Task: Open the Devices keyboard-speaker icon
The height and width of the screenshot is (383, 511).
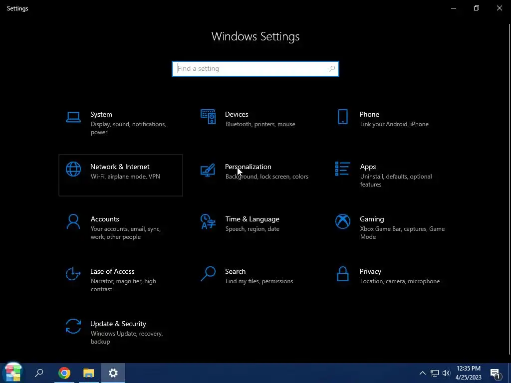Action: [x=208, y=117]
